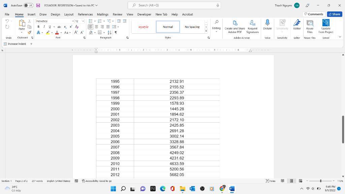This screenshot has height=194, width=345.
Task: Undo the last action
Action: 7,21
